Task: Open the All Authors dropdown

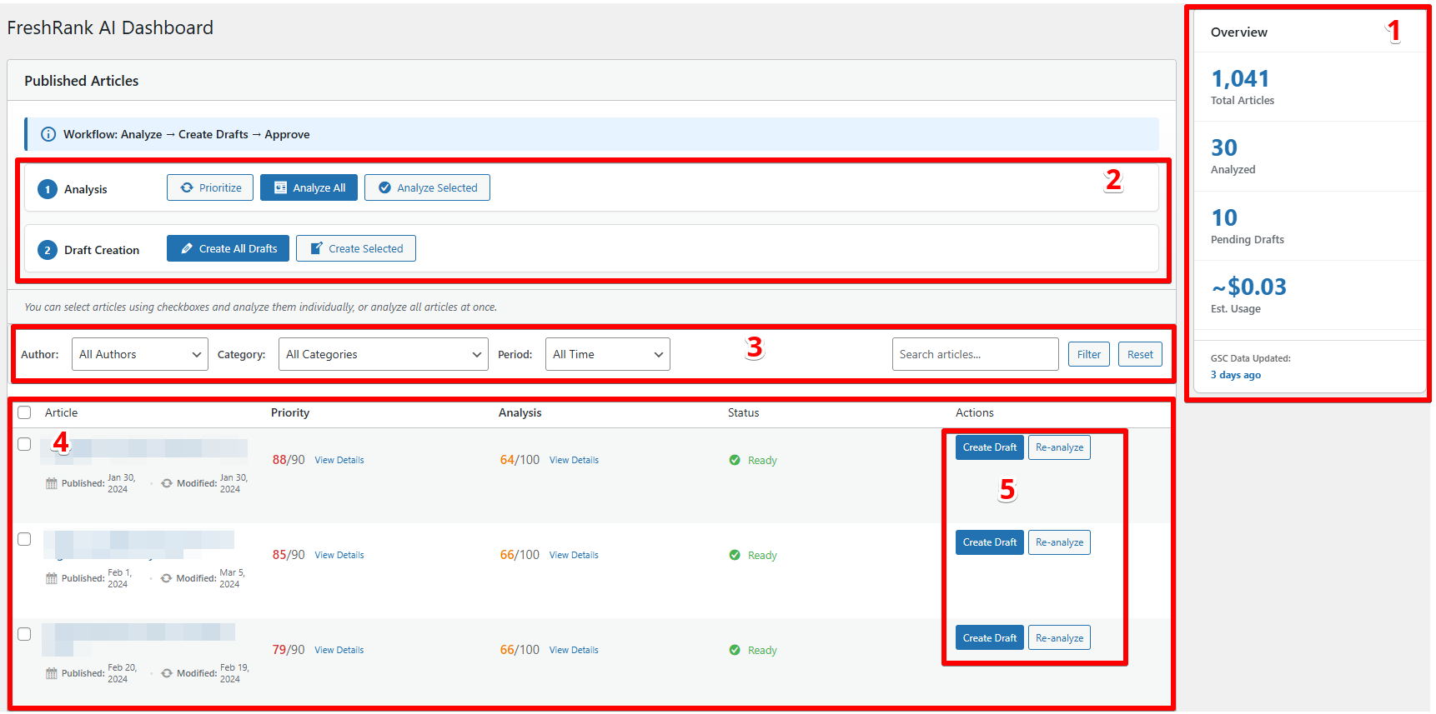Action: tap(140, 354)
